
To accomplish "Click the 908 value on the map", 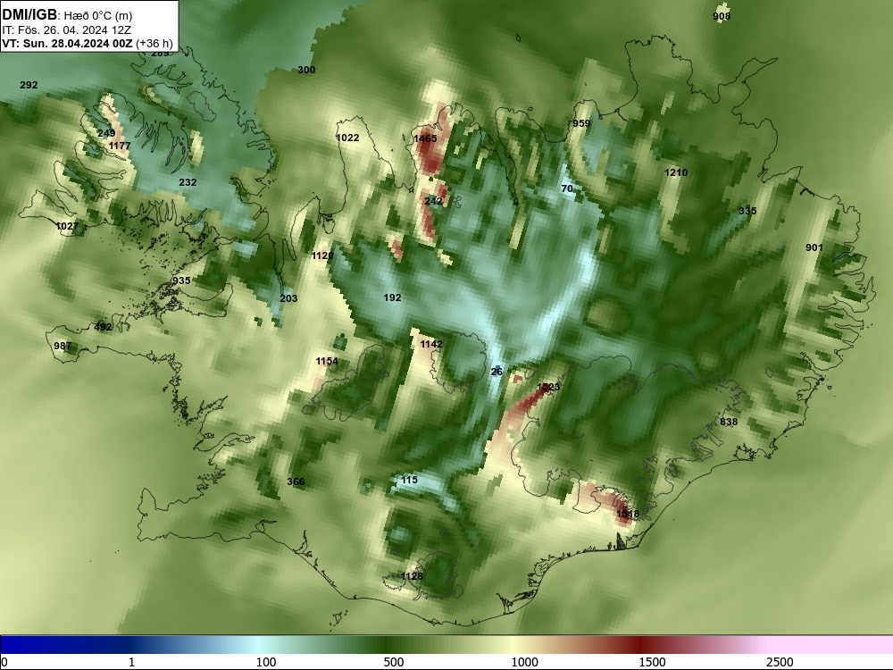I will [722, 16].
